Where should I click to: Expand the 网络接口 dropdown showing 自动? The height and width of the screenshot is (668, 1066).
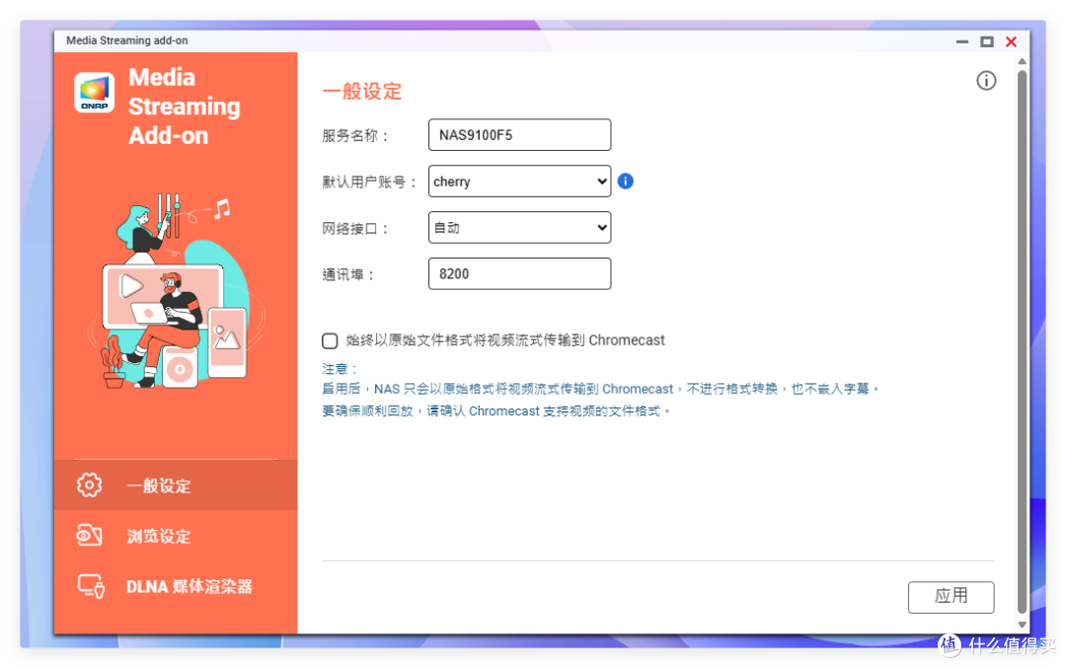point(519,228)
